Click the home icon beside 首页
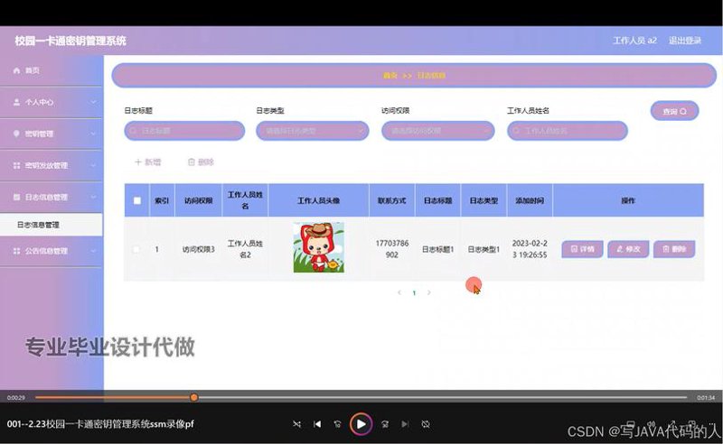Image resolution: width=723 pixels, height=444 pixels. point(16,70)
